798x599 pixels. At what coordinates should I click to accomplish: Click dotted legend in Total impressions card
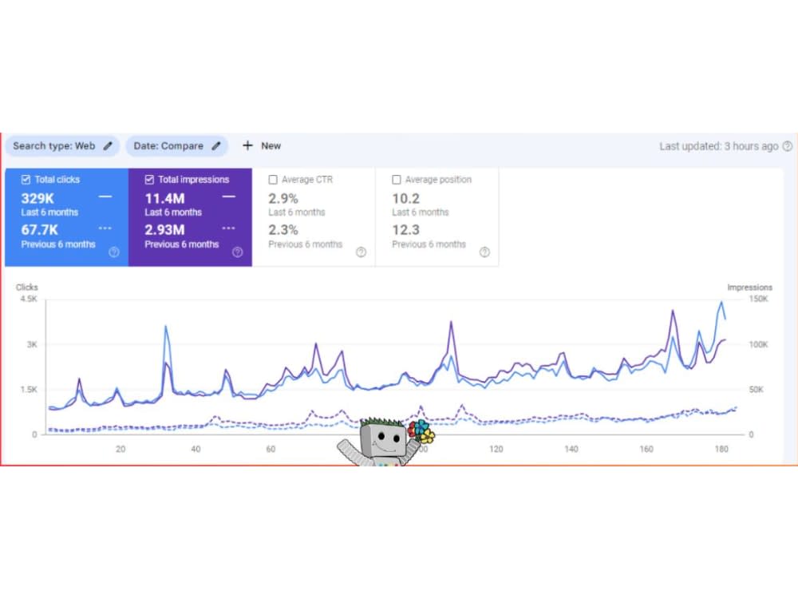coord(228,228)
